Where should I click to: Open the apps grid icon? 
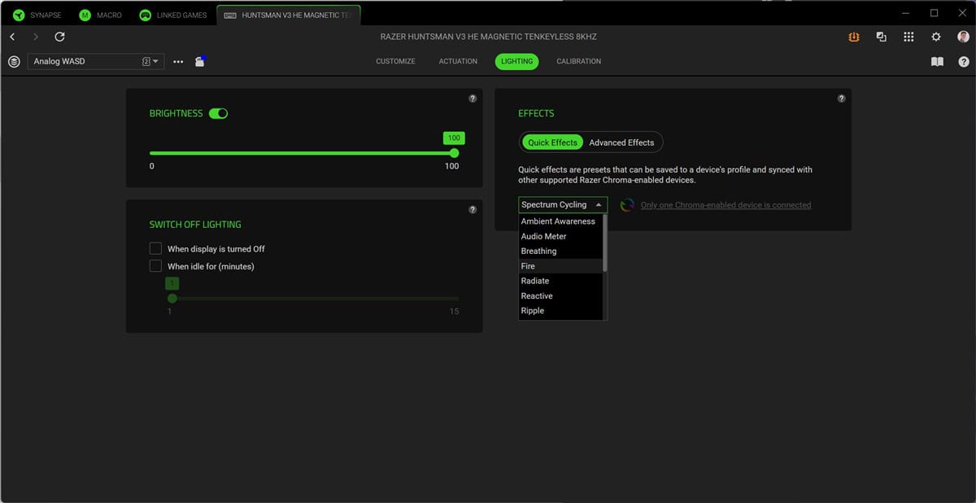908,37
